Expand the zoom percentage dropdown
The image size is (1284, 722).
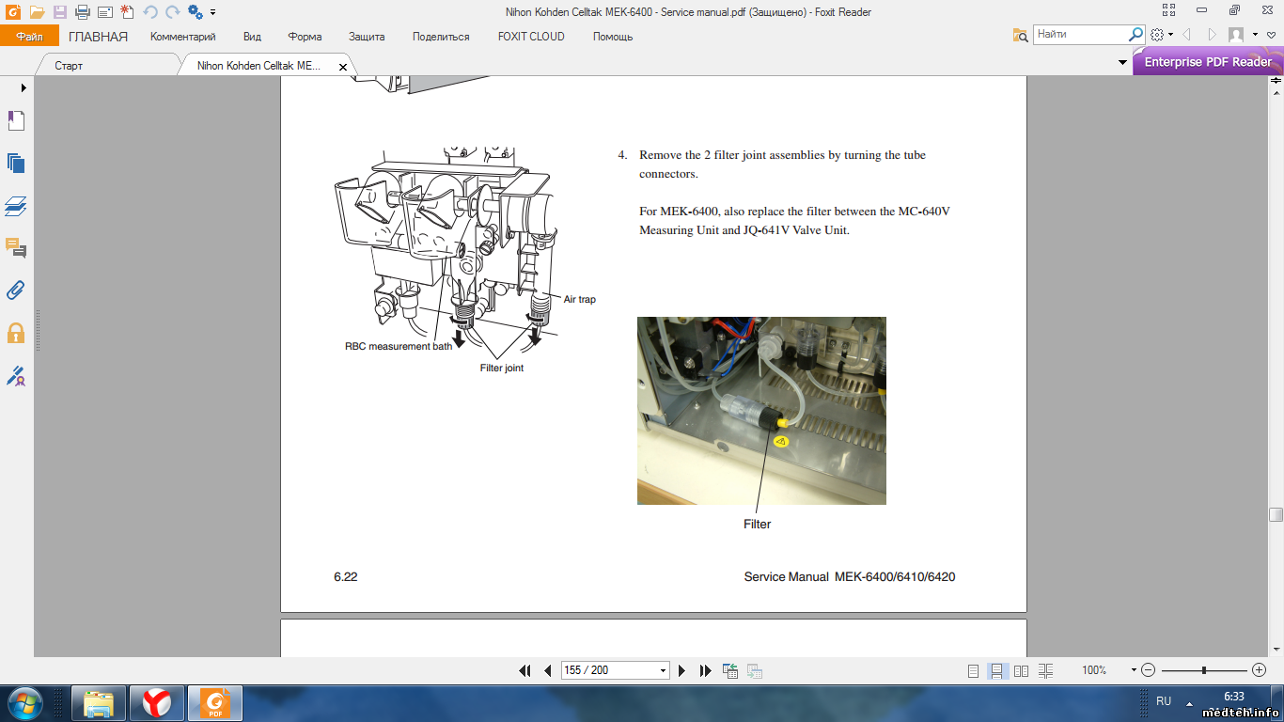point(1134,670)
